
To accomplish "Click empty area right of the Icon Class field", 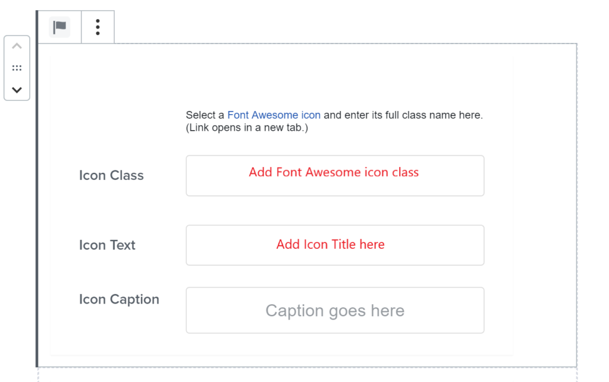I will tap(498, 176).
